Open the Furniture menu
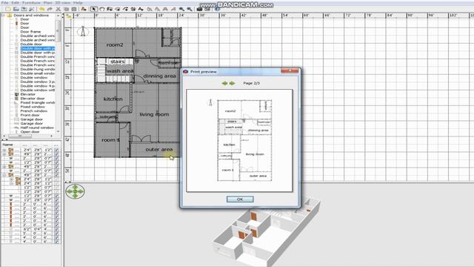This screenshot has height=267, width=474. pos(31,3)
